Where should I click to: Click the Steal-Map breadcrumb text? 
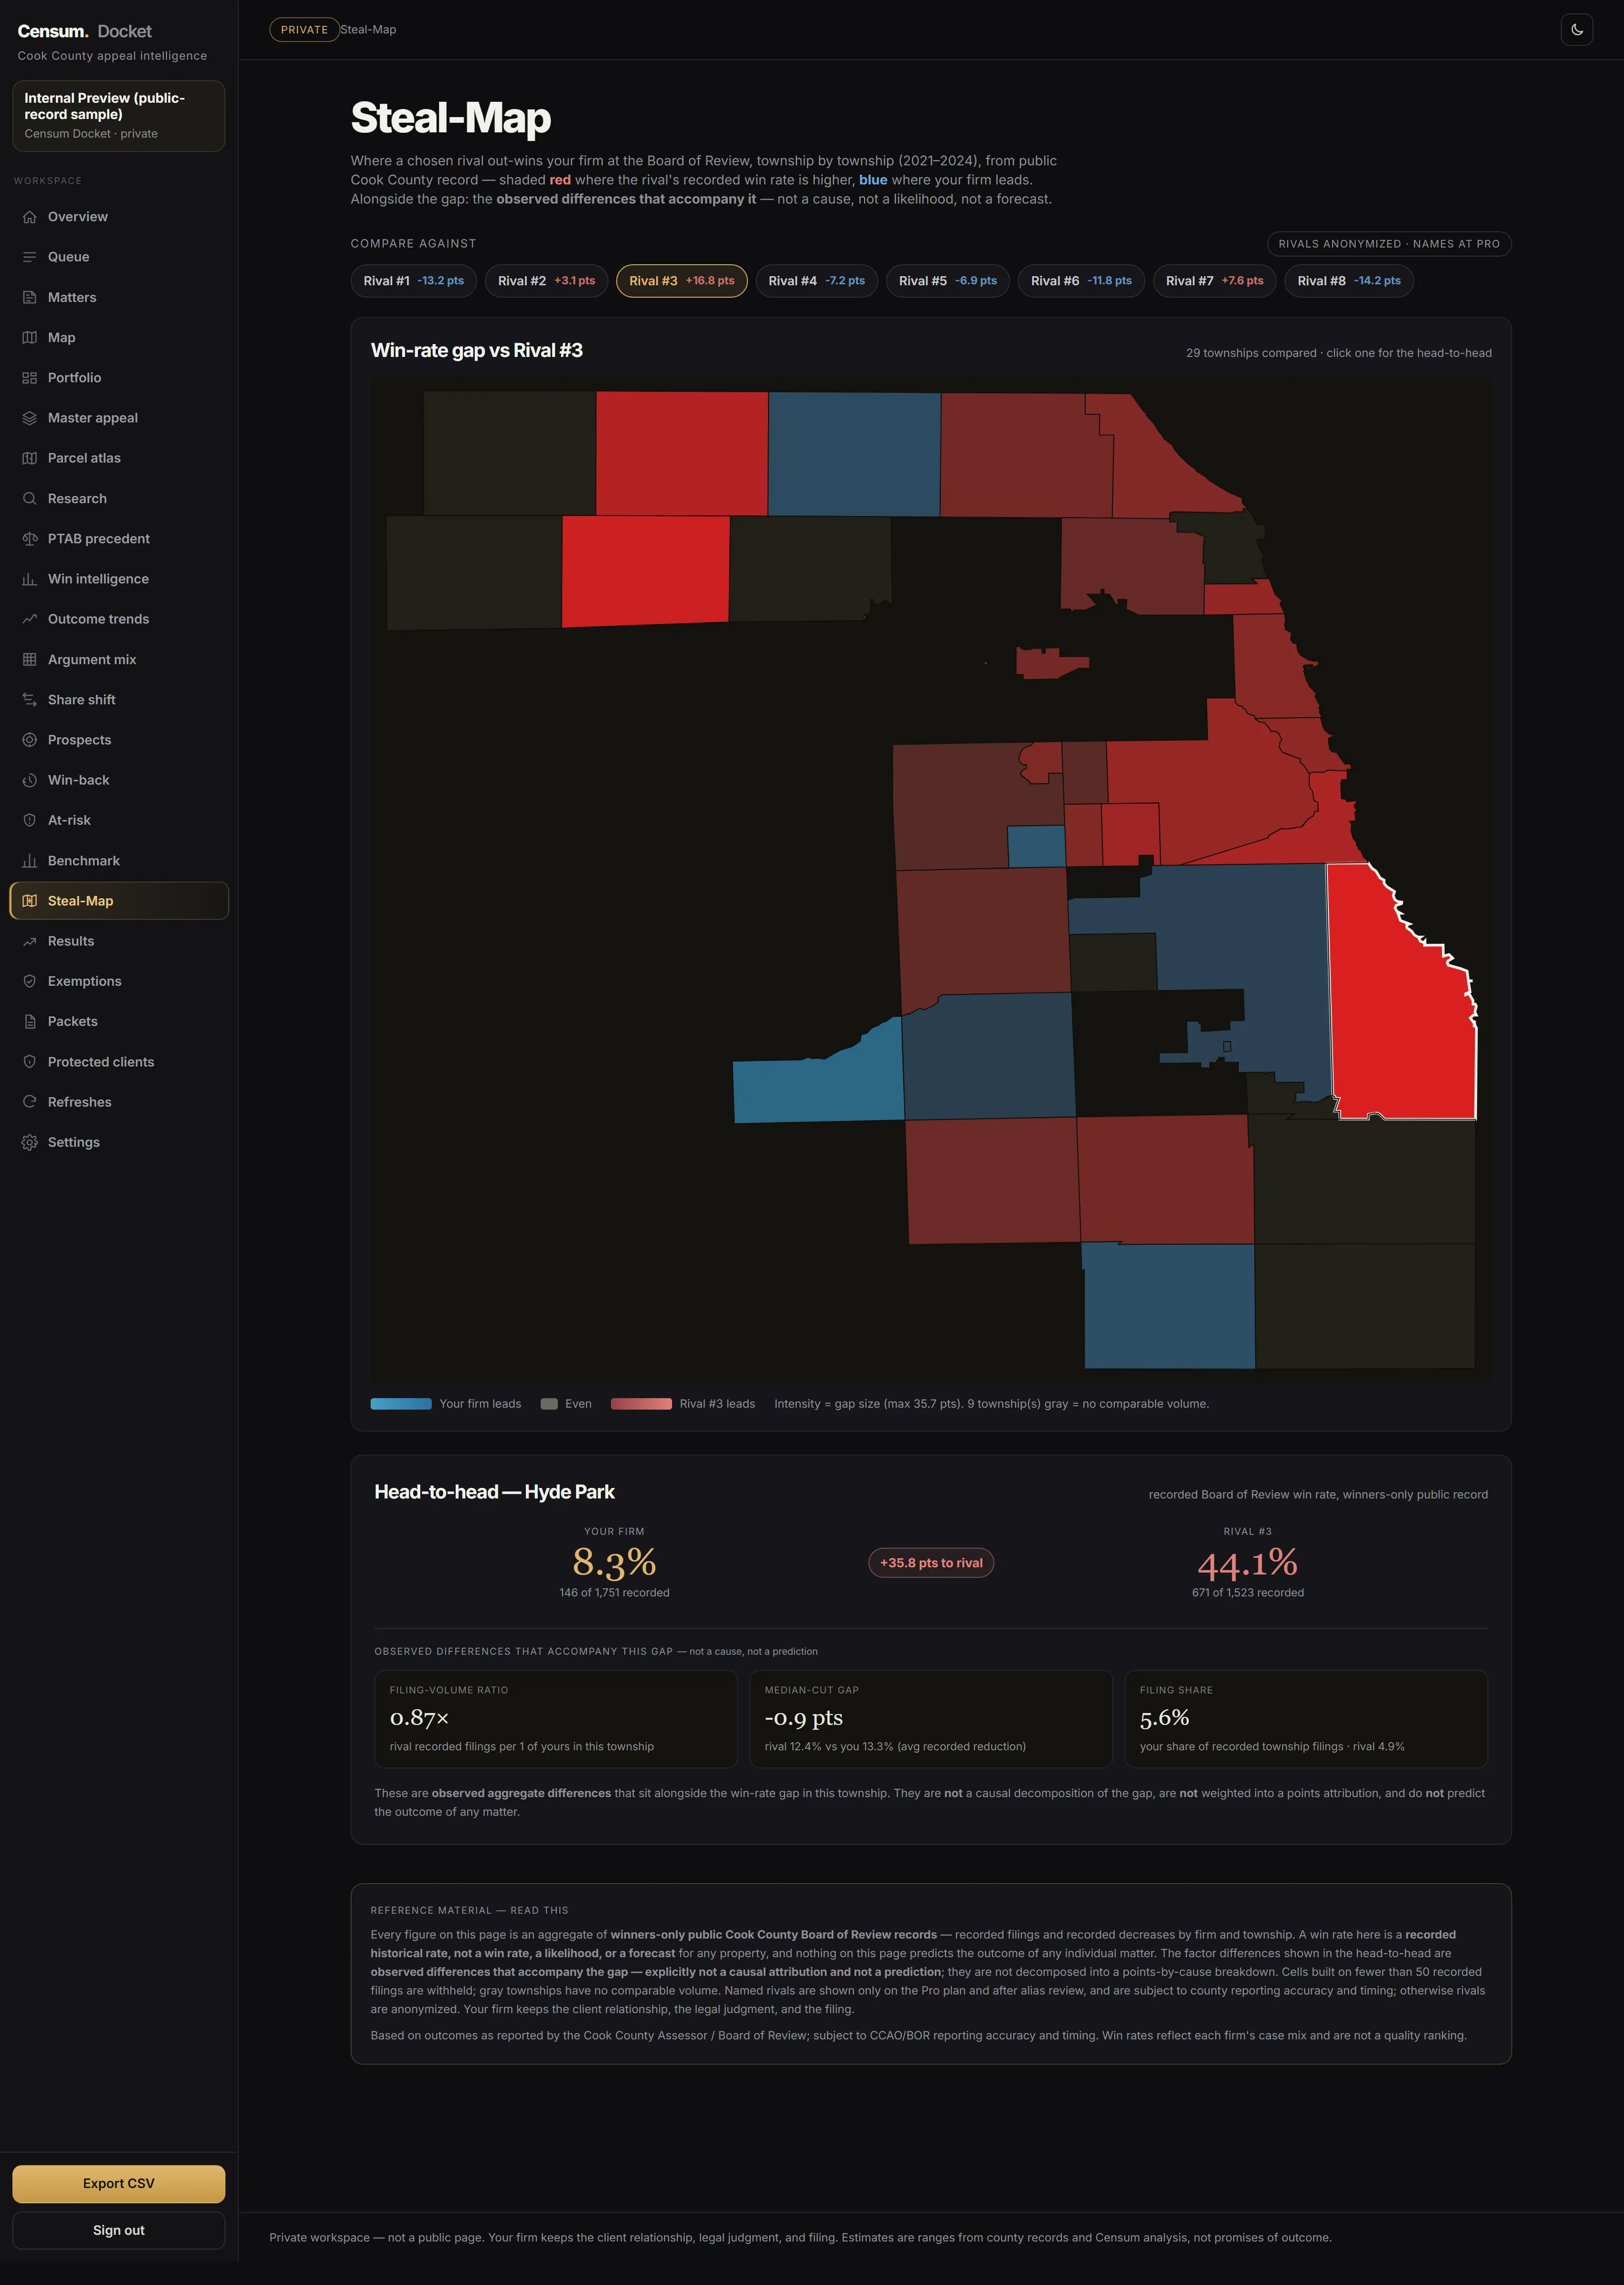368,30
